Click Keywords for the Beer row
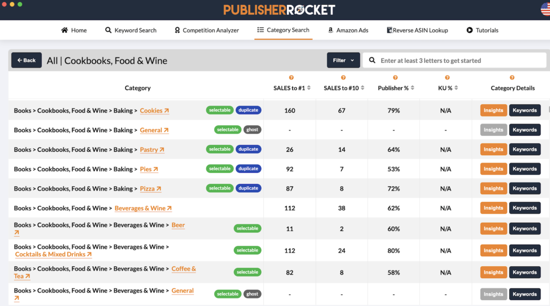Image resolution: width=550 pixels, height=306 pixels. (525, 229)
